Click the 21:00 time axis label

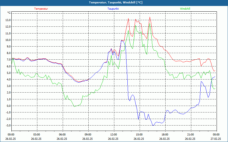pyautogui.click(x=191, y=134)
